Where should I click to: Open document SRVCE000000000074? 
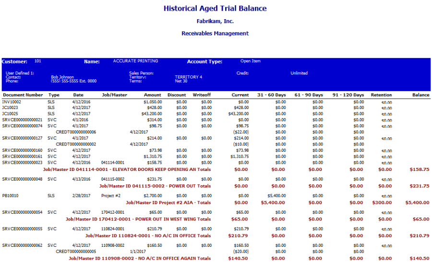click(23, 126)
